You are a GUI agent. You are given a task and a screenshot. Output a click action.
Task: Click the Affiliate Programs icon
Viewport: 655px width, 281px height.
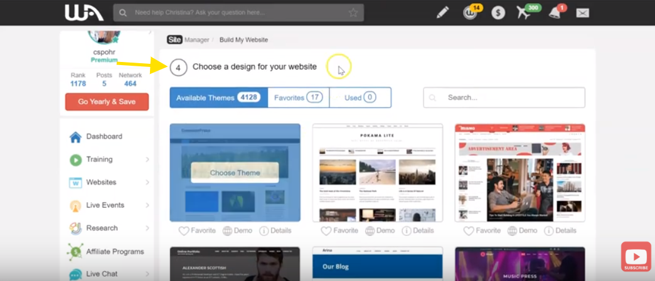click(76, 252)
